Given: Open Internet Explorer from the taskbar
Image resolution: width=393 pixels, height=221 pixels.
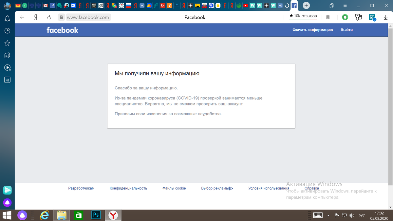Looking at the screenshot, I should pyautogui.click(x=44, y=215).
